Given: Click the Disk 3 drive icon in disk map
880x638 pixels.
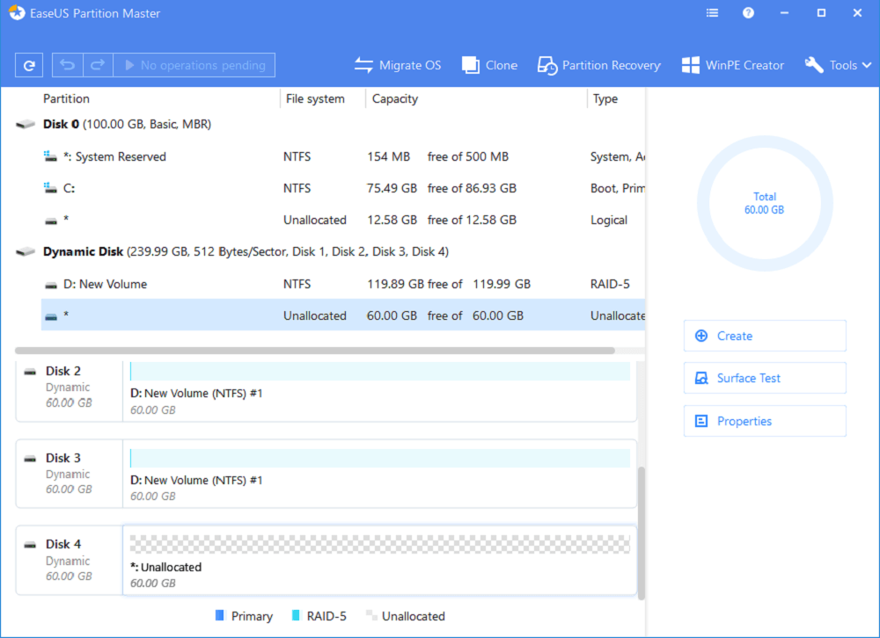Looking at the screenshot, I should coord(30,459).
